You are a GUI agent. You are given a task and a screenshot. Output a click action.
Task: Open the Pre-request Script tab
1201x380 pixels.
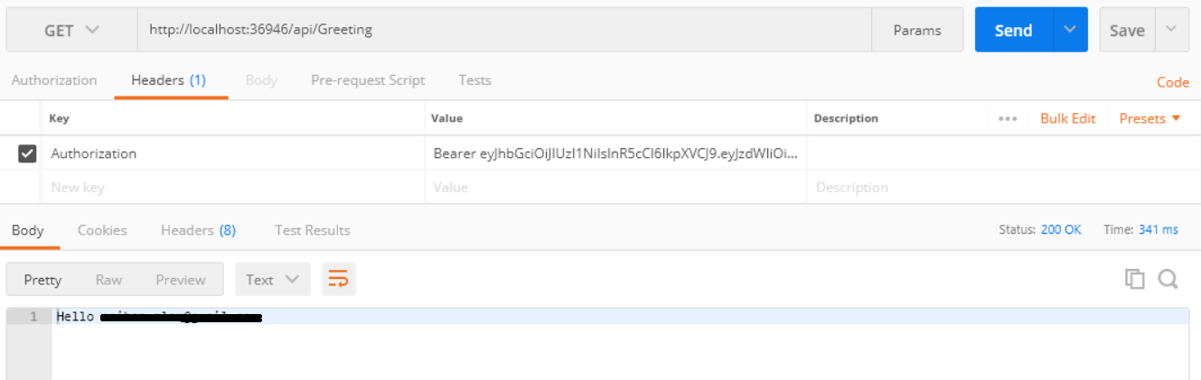368,80
